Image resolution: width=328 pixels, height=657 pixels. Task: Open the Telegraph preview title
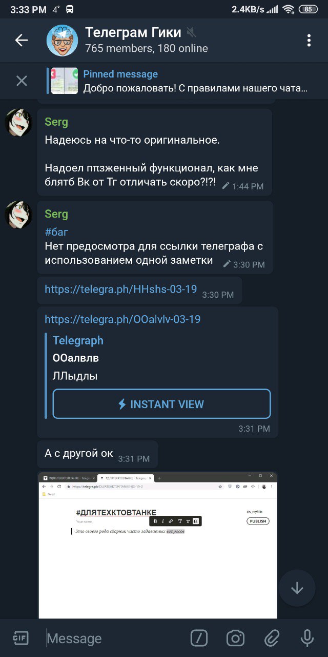click(x=78, y=340)
